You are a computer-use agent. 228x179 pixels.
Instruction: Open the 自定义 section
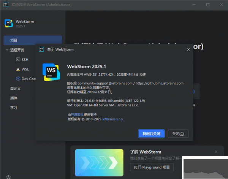[16, 88]
